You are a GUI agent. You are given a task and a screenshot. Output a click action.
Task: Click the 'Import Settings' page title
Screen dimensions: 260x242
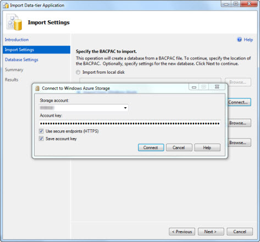click(49, 23)
